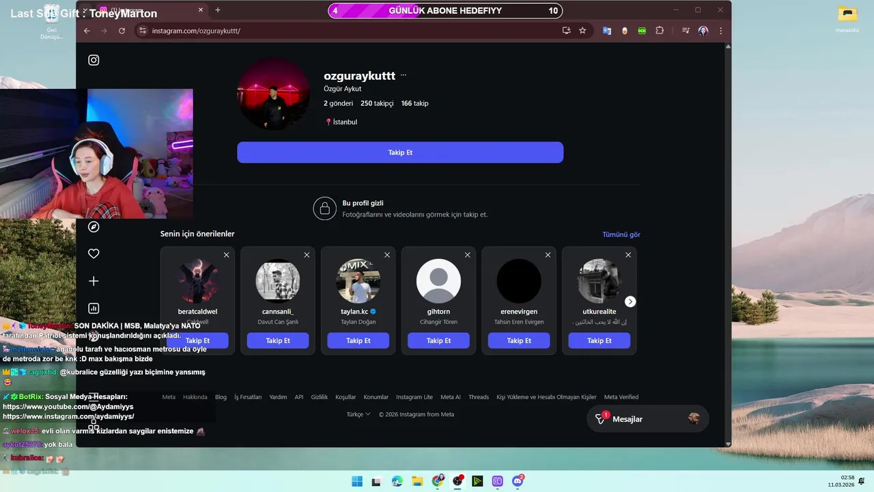Open Microsoft Edge from the taskbar

coord(397,481)
